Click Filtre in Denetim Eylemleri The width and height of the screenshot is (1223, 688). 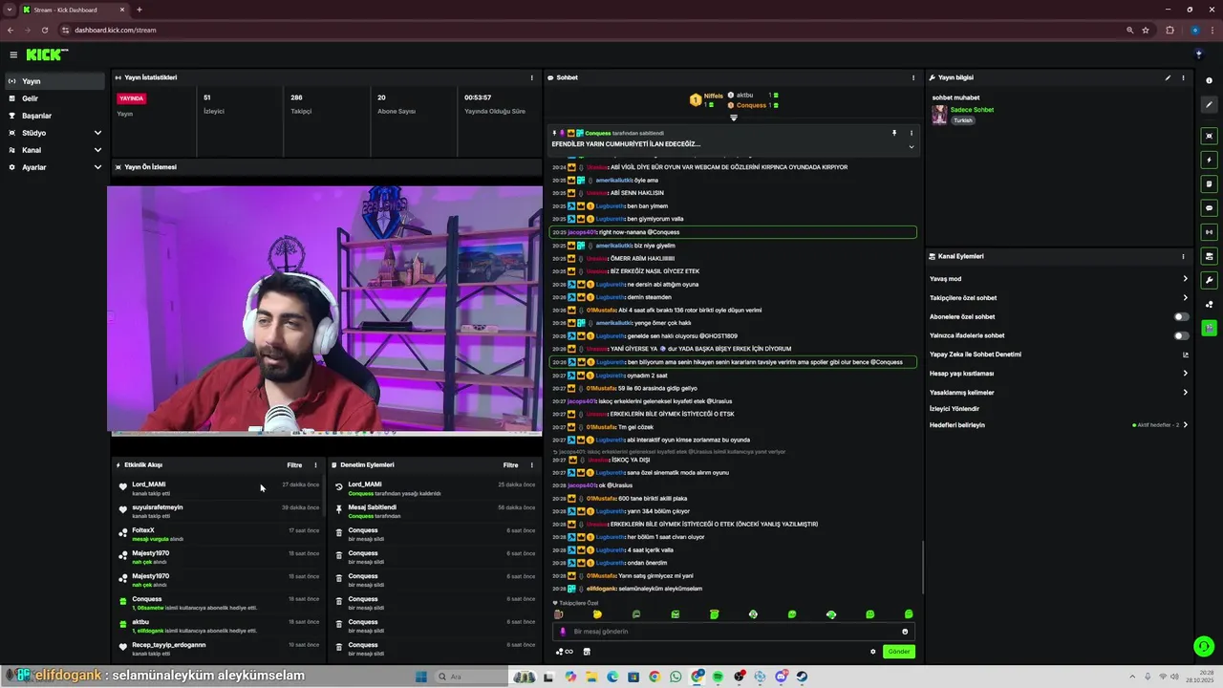click(511, 465)
